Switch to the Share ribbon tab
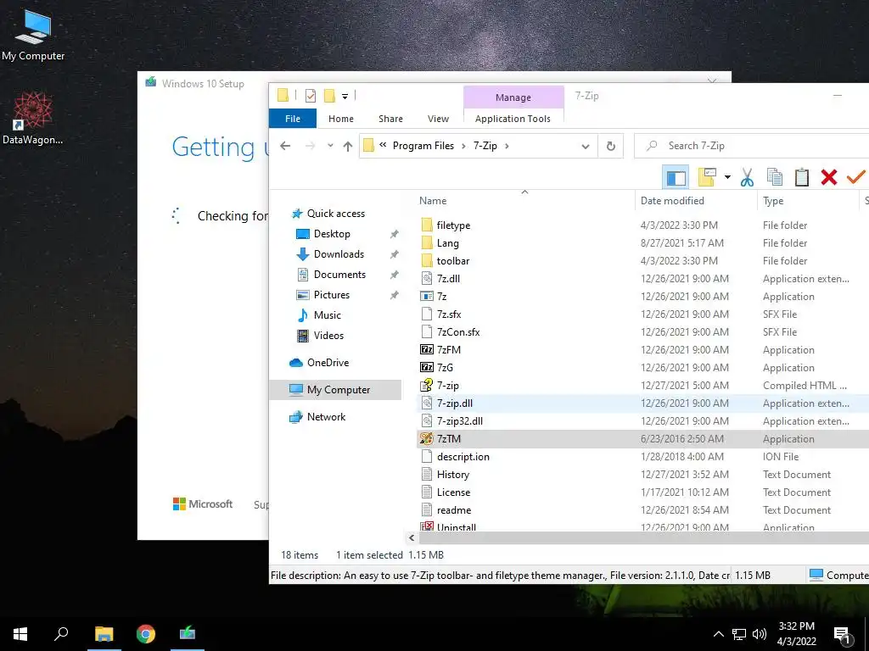869x651 pixels. coord(390,119)
